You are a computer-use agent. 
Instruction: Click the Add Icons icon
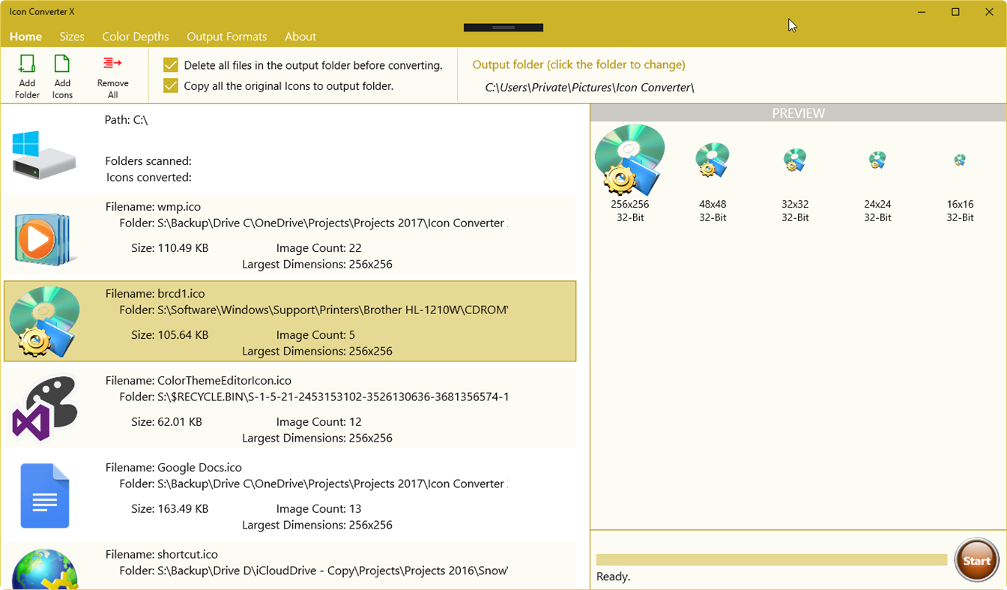(62, 75)
